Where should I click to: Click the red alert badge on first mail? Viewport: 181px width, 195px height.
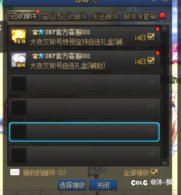(x=158, y=29)
